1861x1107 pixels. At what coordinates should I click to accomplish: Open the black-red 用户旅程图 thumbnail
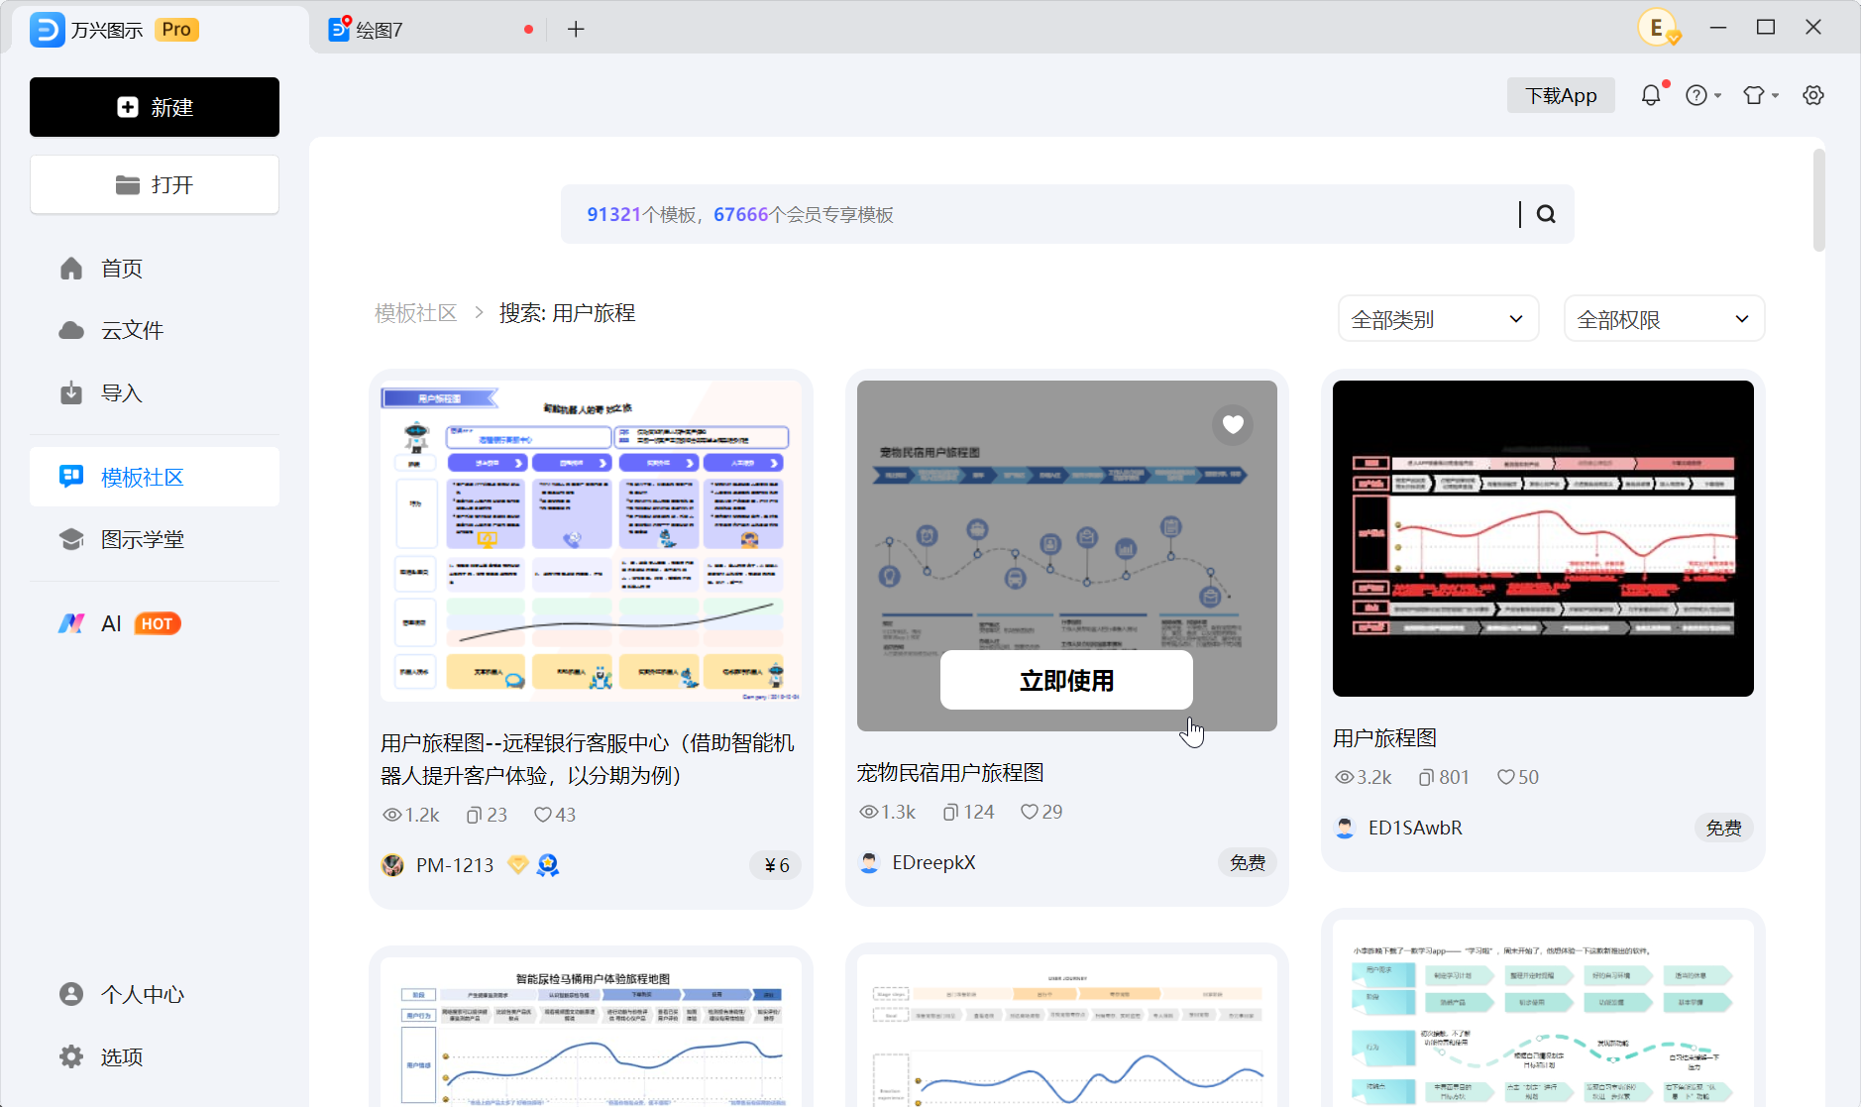[1543, 538]
